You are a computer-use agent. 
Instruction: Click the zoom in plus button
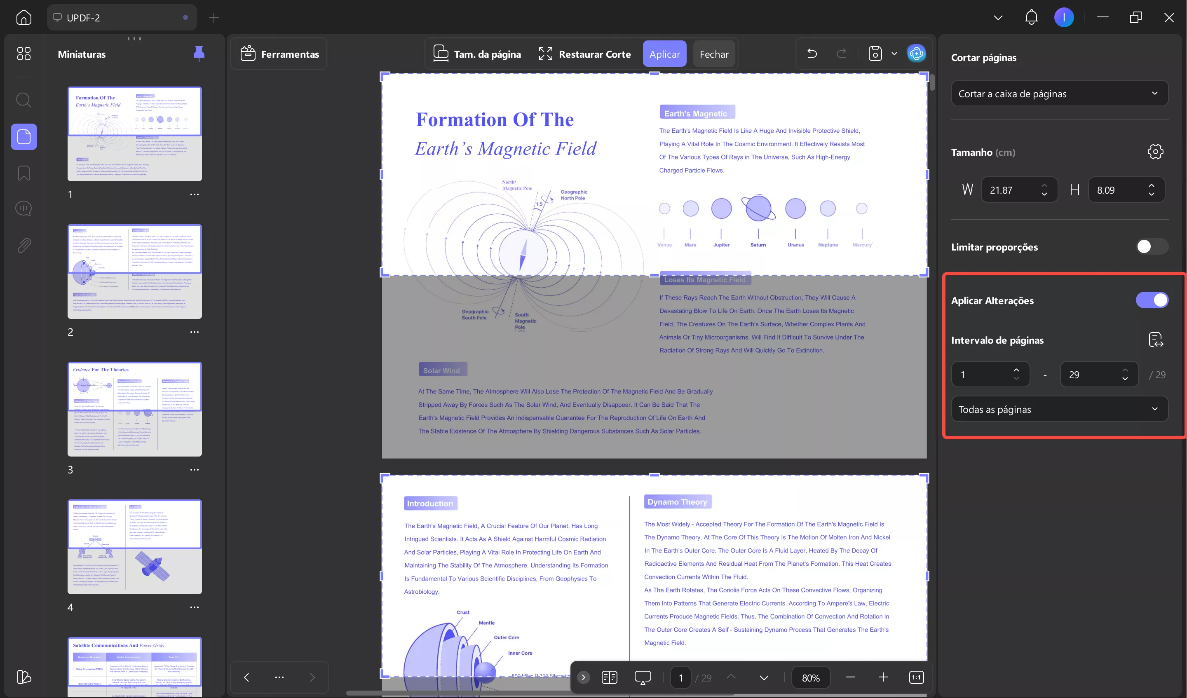tap(883, 677)
